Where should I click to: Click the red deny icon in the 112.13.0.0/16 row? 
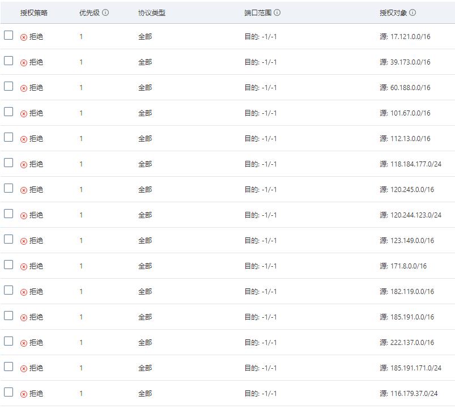click(24, 139)
